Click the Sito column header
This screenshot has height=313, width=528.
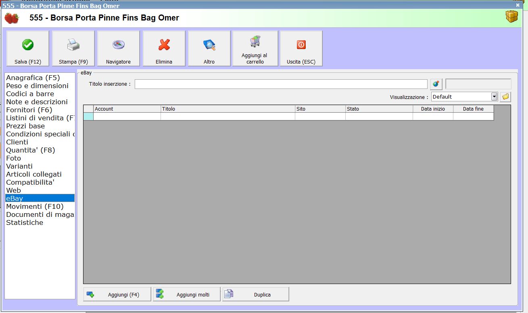click(x=320, y=109)
